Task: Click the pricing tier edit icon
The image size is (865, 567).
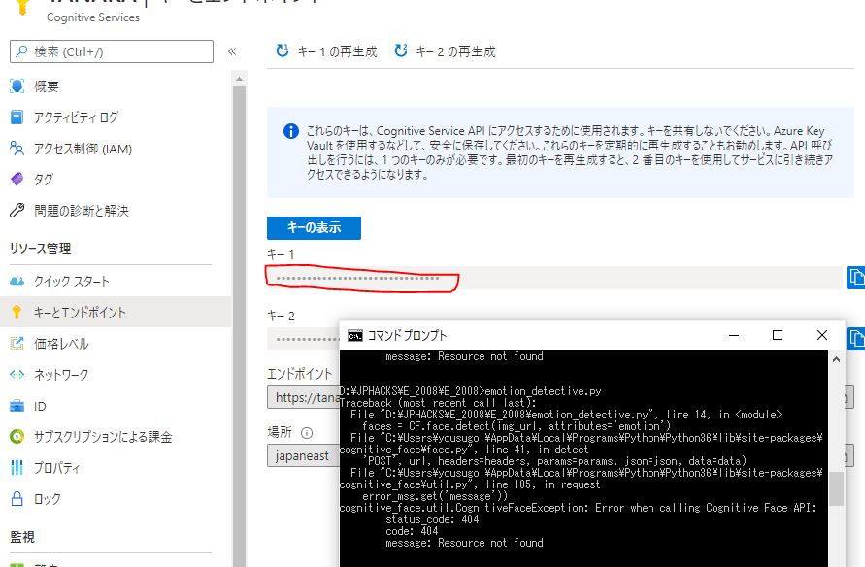Action: coord(17,344)
